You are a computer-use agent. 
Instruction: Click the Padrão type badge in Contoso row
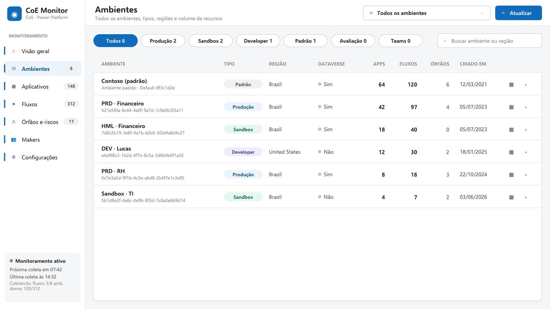(x=243, y=84)
